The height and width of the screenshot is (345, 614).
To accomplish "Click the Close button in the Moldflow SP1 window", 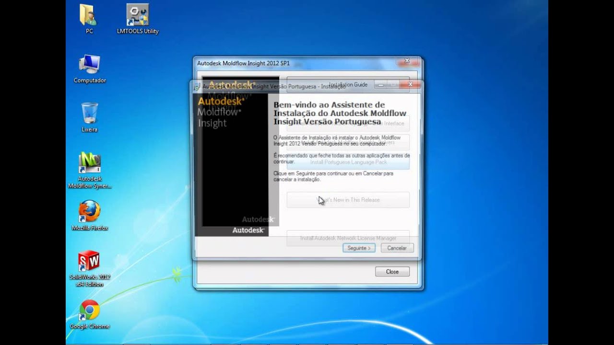I will [392, 272].
